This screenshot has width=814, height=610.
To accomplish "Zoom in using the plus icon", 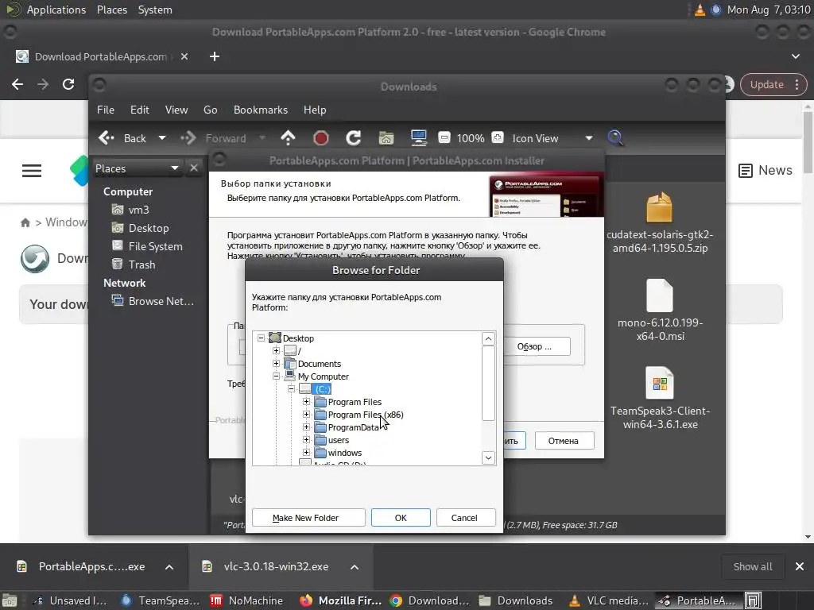I will pyautogui.click(x=498, y=138).
